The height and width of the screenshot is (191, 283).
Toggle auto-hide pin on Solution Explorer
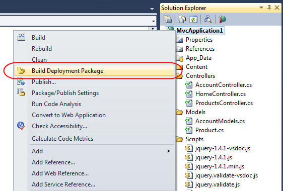click(269, 8)
